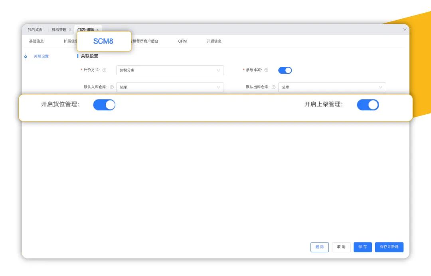This screenshot has width=431, height=276.
Task: Open the 计价方式 dropdown
Action: coord(170,70)
